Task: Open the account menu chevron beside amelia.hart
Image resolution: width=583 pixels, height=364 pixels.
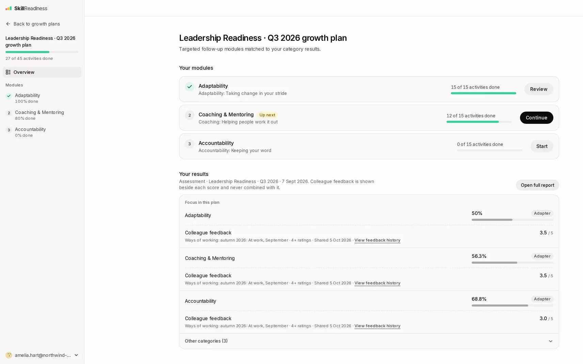Action: 76,355
